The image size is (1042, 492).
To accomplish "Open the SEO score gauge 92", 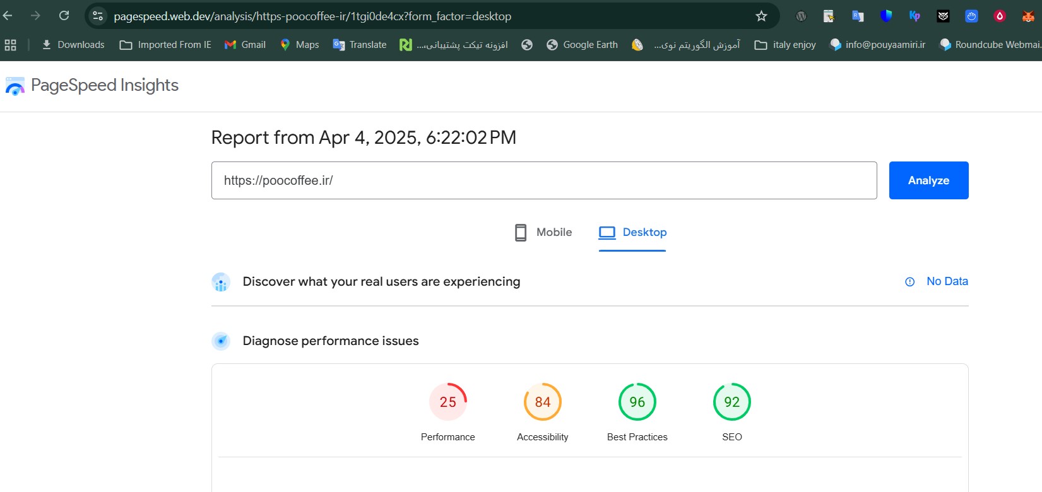I will tap(732, 402).
